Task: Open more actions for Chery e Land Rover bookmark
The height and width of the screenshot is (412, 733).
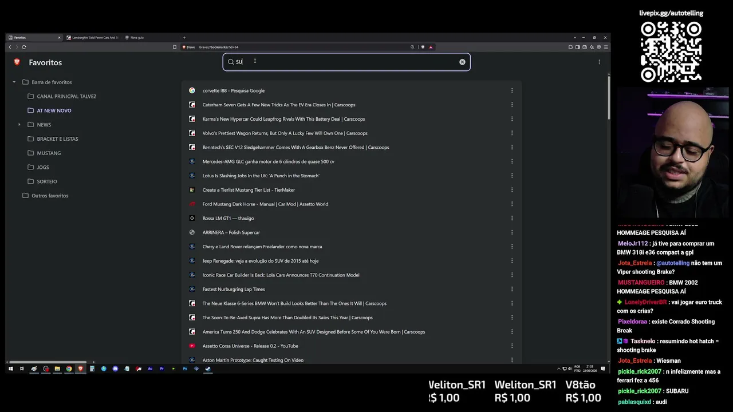Action: (x=512, y=247)
